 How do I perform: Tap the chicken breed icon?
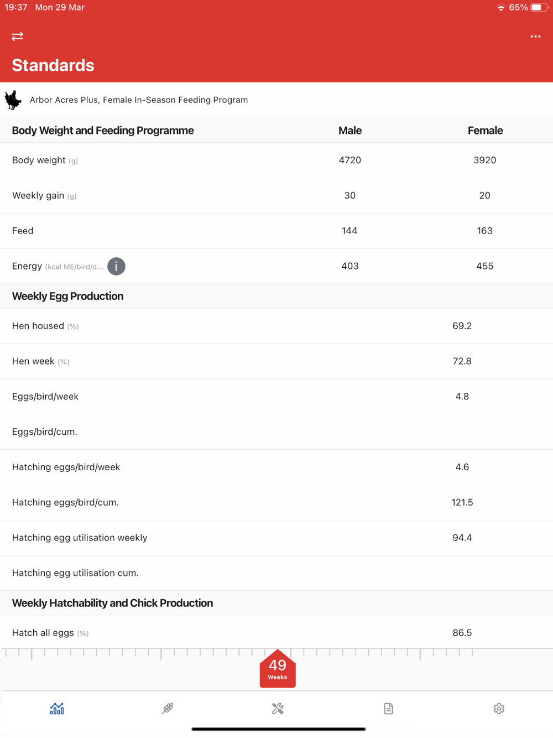point(13,100)
